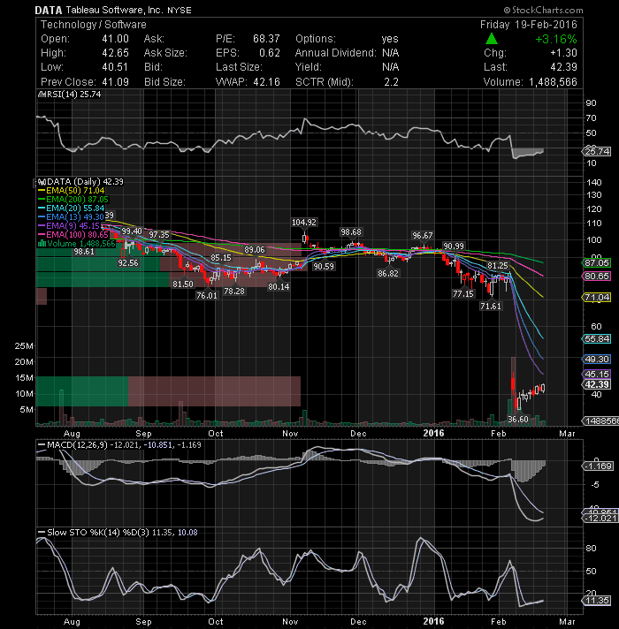
Task: Select the EMA(20) legend entry
Action: 72,208
